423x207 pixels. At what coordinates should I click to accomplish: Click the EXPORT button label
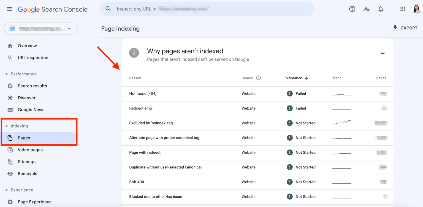click(x=409, y=28)
